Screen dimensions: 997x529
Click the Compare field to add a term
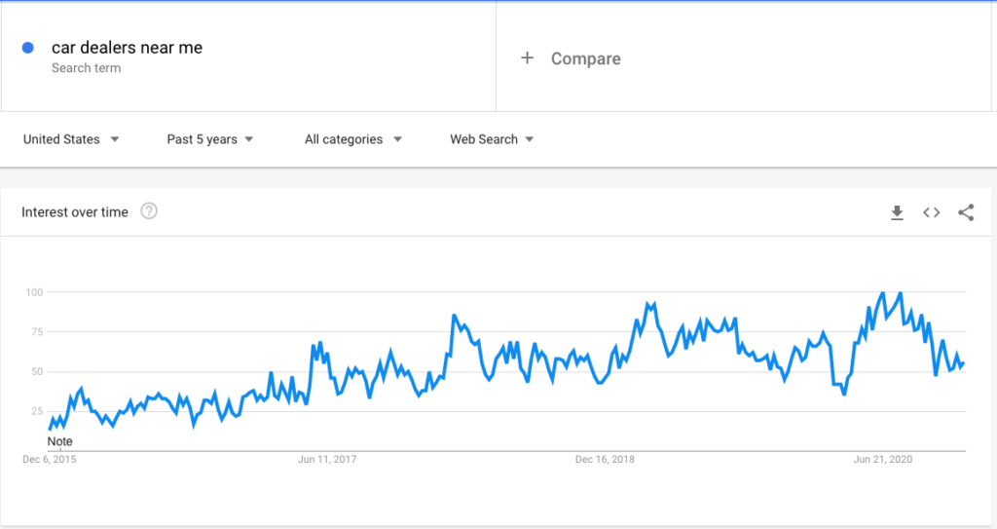(743, 57)
